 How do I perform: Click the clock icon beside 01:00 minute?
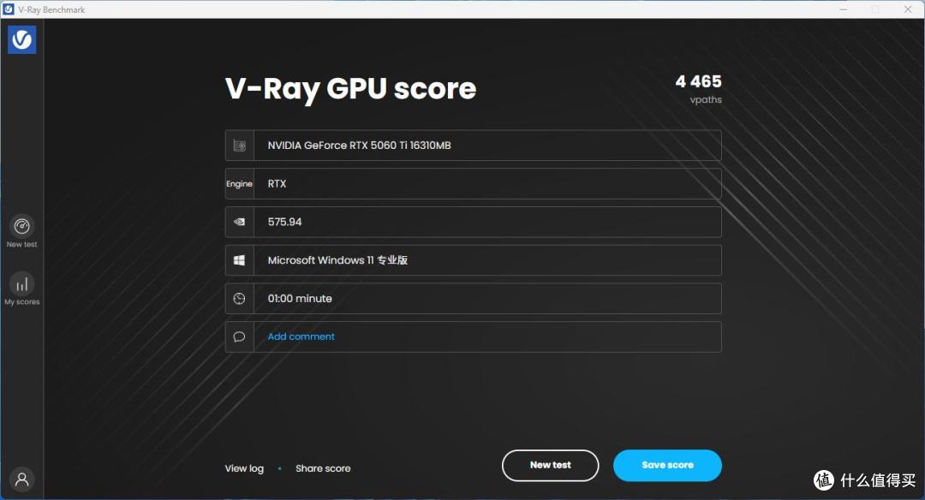(x=240, y=298)
